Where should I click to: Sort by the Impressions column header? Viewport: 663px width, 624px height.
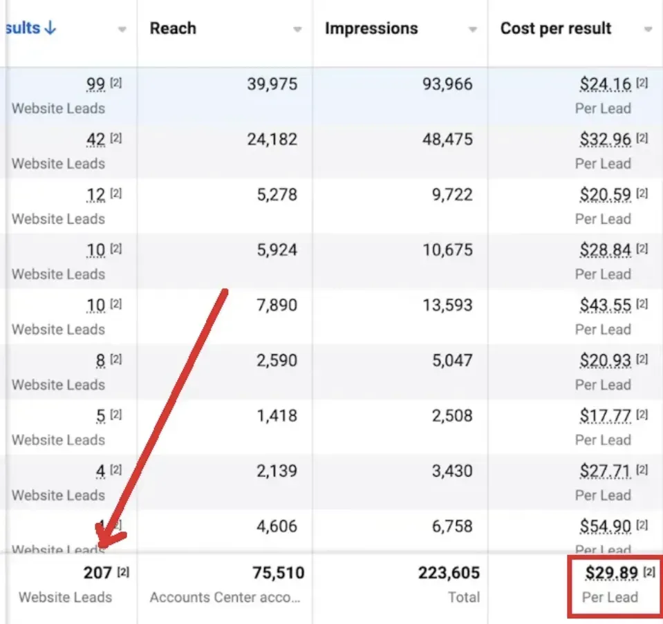click(371, 28)
